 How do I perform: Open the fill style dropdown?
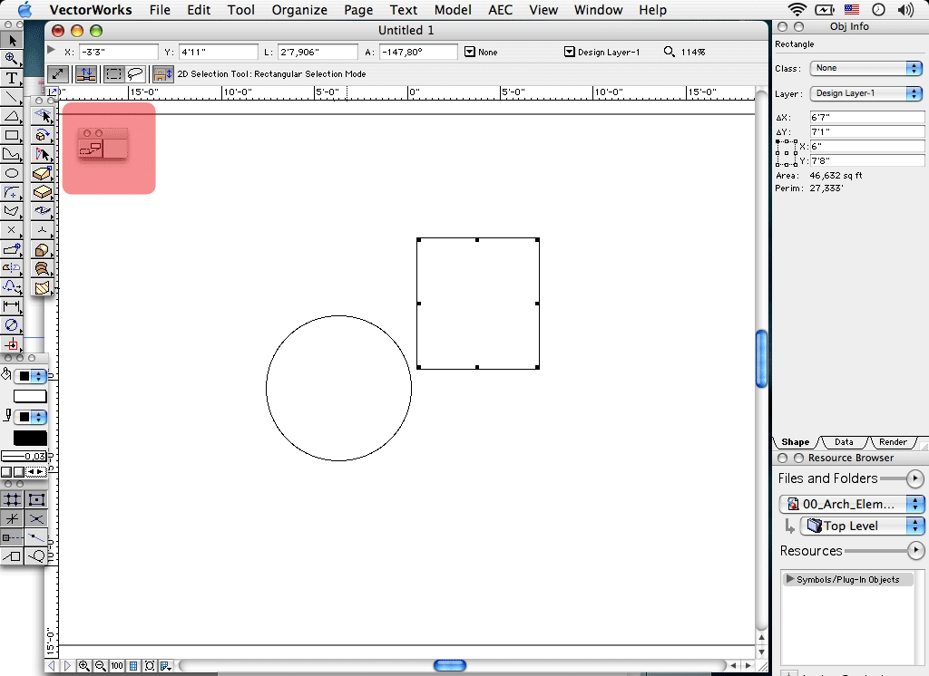[30, 376]
